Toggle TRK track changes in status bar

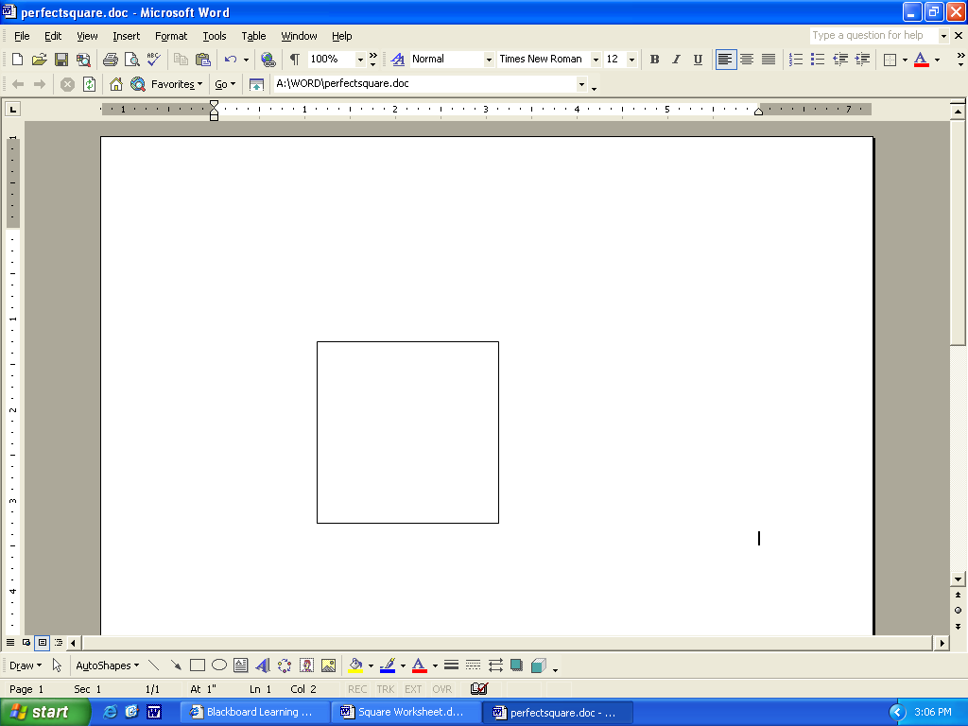[386, 689]
